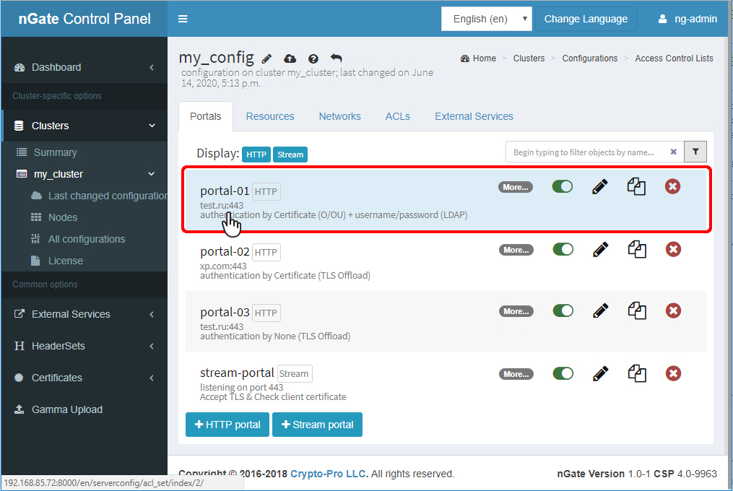Click the cloud upload icon beside my_config
Viewport: 733px width, 491px height.
(x=290, y=58)
